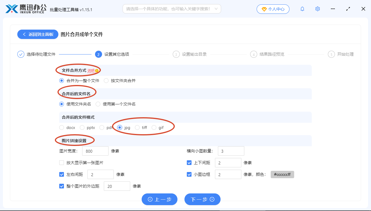Go to step 1 选择待处理文件
The image size is (371, 211).
pyautogui.click(x=36, y=54)
